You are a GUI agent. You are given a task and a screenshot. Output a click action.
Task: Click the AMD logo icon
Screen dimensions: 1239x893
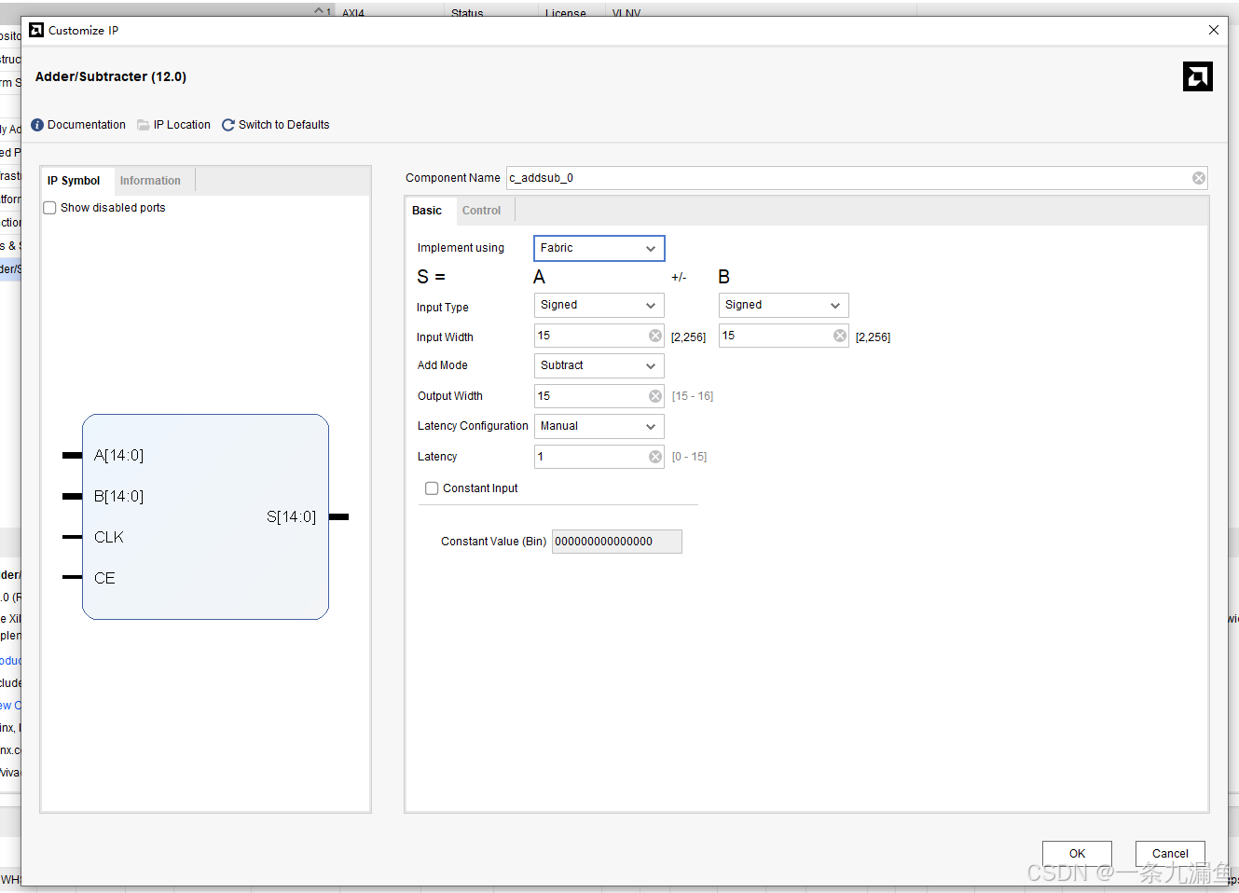[1197, 76]
